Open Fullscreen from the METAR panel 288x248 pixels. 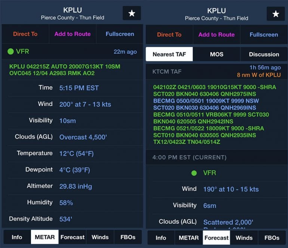point(120,34)
